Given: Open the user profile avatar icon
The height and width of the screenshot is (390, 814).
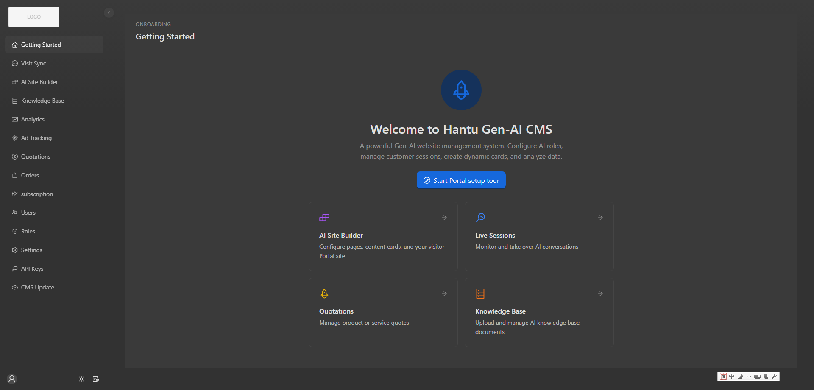Looking at the screenshot, I should click(x=12, y=379).
